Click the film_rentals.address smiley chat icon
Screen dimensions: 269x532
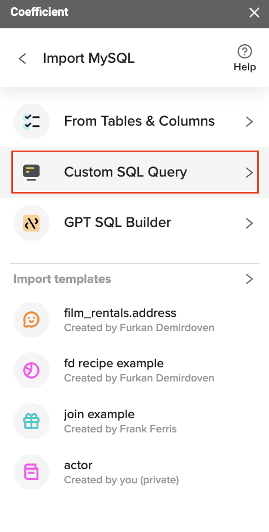tap(32, 320)
